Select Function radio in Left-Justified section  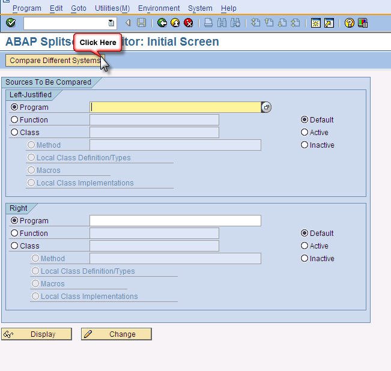click(x=14, y=119)
